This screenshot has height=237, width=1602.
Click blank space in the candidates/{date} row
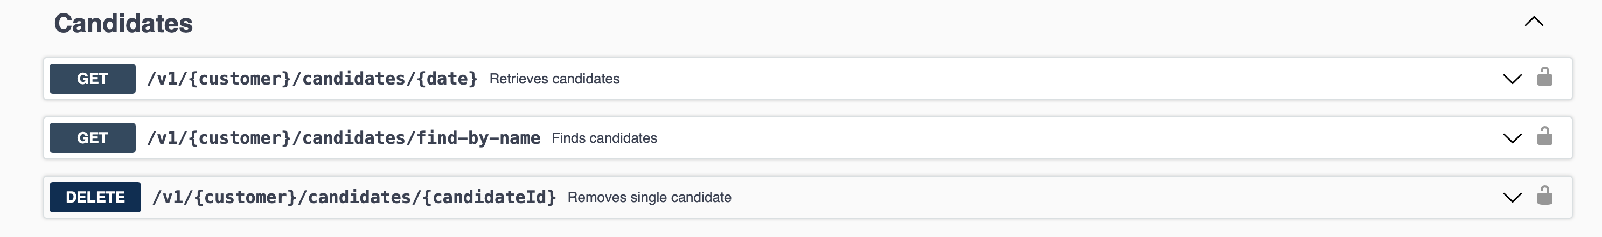pos(1057,79)
